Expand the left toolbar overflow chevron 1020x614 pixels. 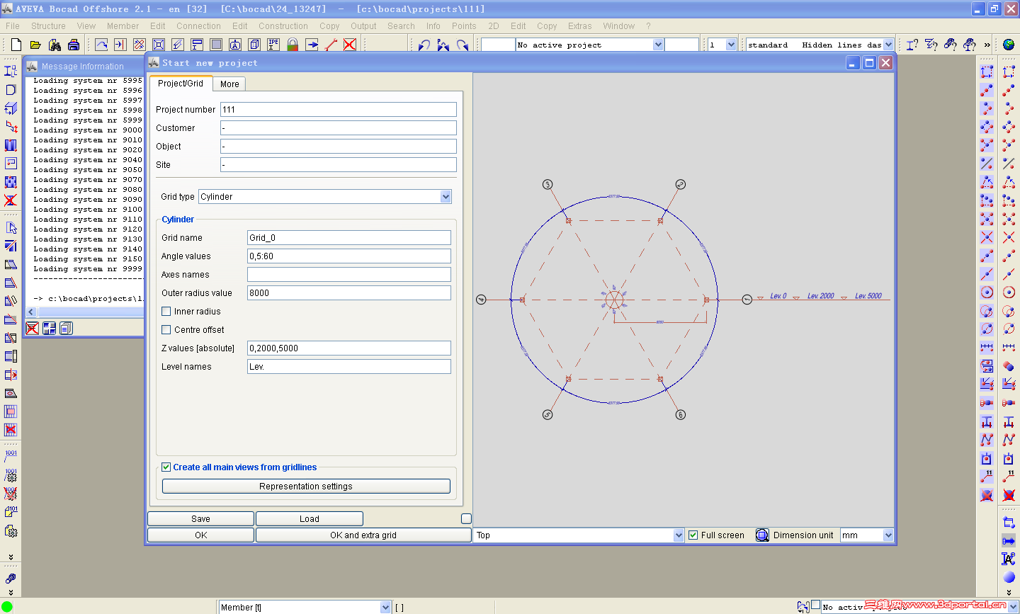coord(11,557)
